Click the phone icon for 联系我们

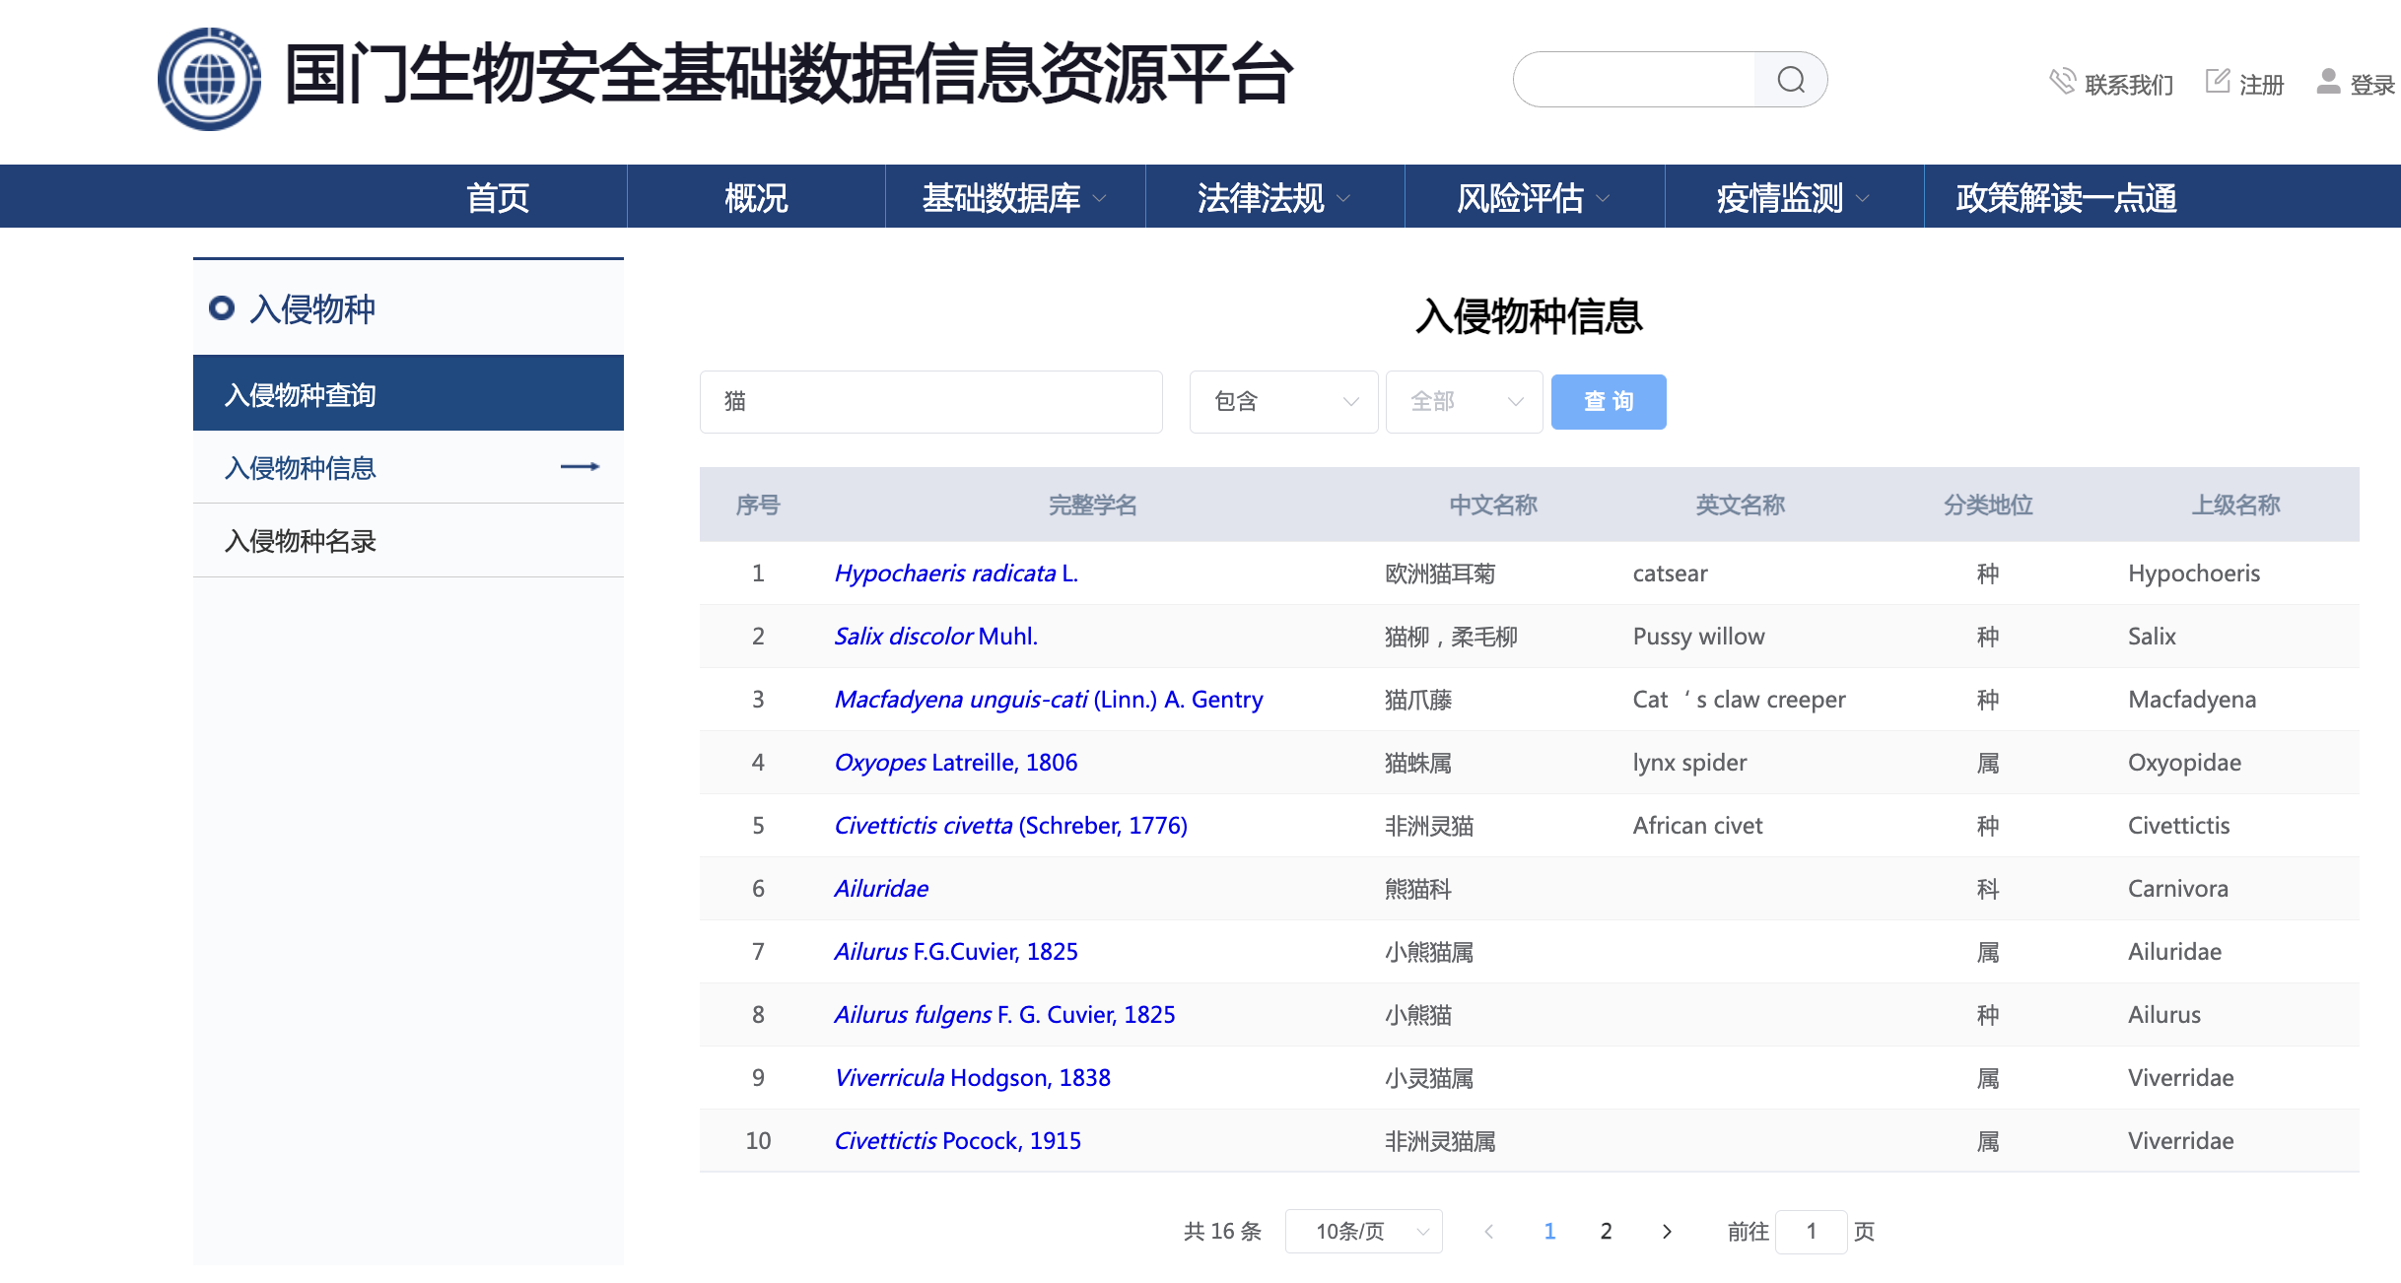pos(2062,82)
